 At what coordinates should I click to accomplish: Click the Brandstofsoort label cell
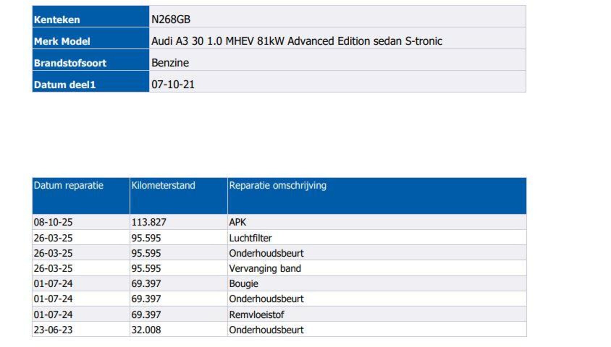[x=70, y=63]
